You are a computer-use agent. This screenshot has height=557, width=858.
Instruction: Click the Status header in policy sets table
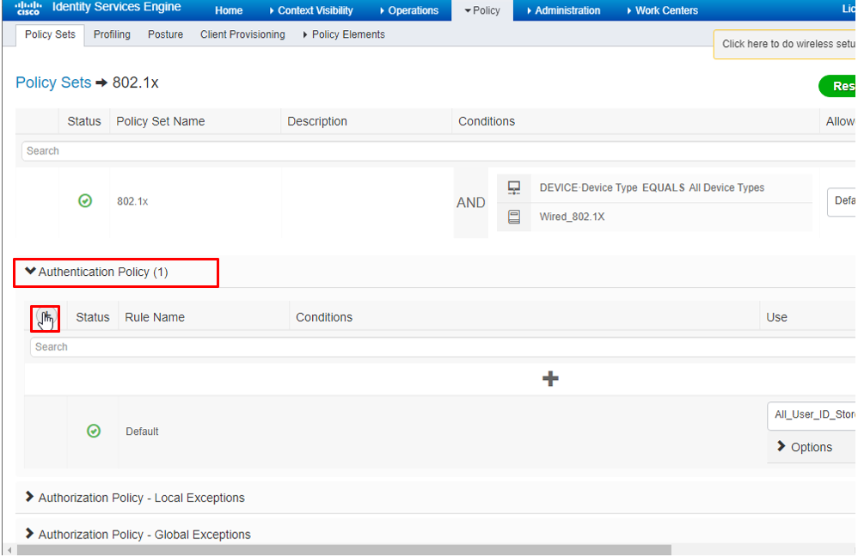pyautogui.click(x=84, y=121)
